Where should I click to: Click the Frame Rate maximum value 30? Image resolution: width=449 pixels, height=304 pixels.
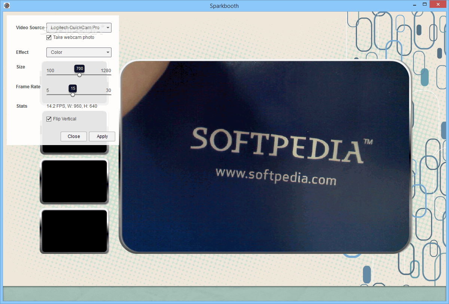point(109,90)
